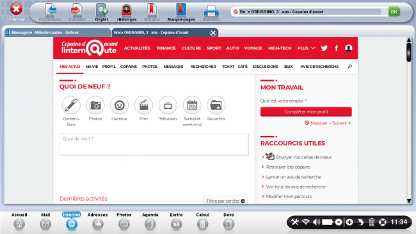Open the Filtre par cercles dropdown
The height and width of the screenshot is (234, 416).
point(226,201)
